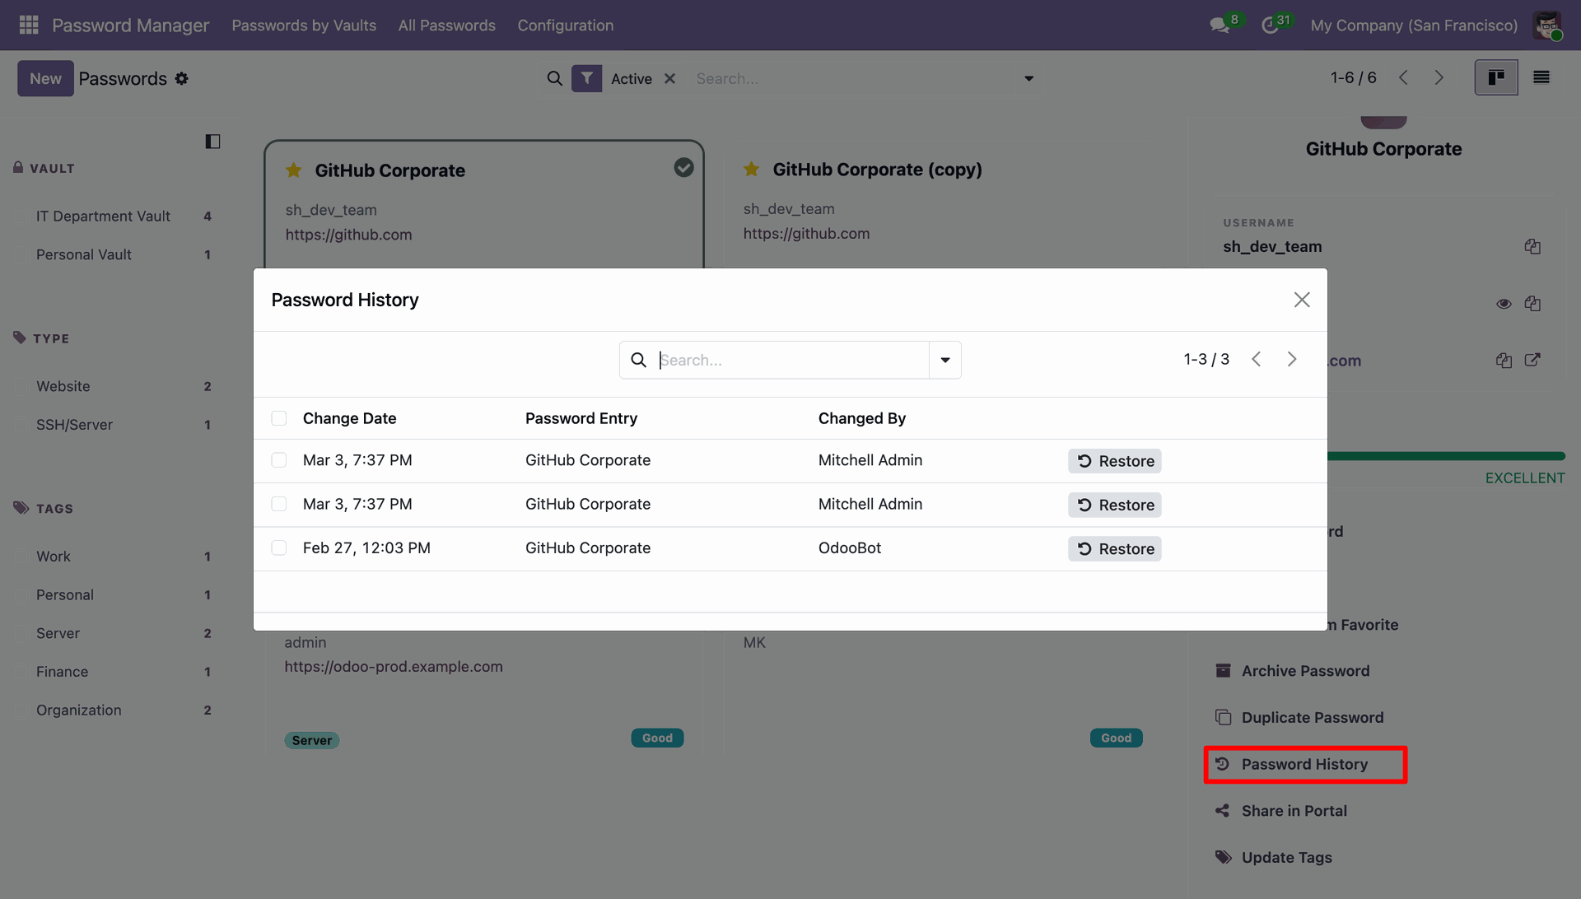Toggle the select-all checkbox beside Change Date
Viewport: 1581px width, 899px height.
point(279,418)
